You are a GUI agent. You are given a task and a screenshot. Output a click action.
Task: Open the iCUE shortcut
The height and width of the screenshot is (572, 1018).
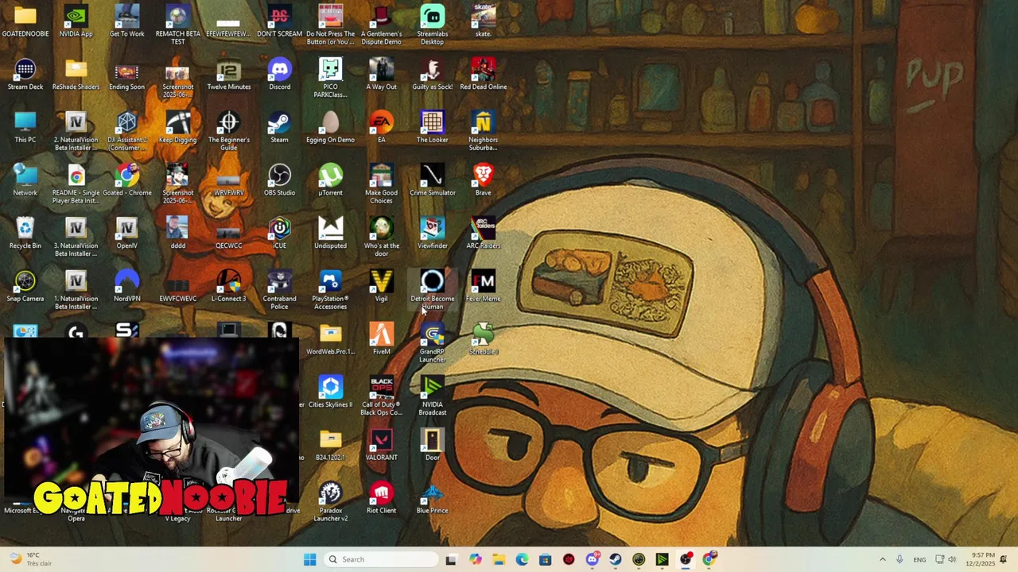click(x=279, y=234)
